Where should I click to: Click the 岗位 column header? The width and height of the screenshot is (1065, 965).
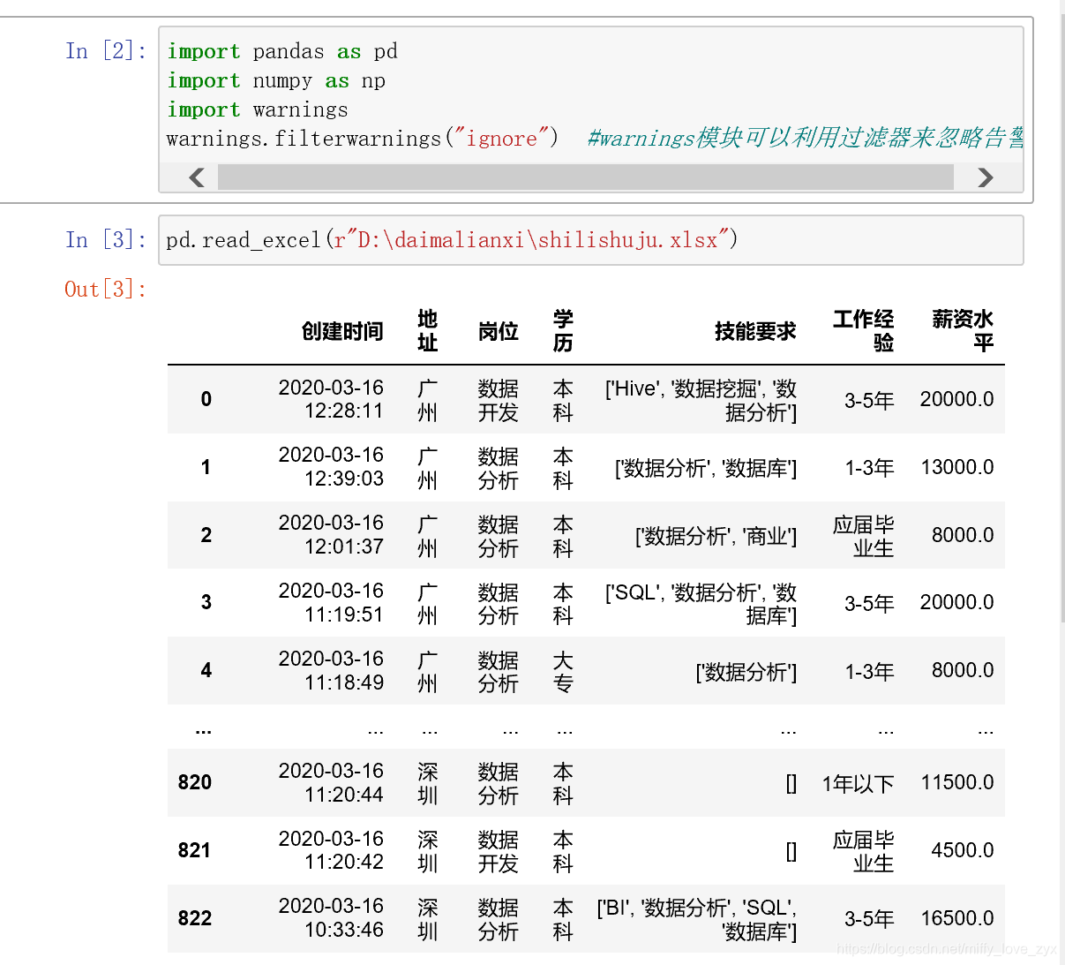pos(498,331)
